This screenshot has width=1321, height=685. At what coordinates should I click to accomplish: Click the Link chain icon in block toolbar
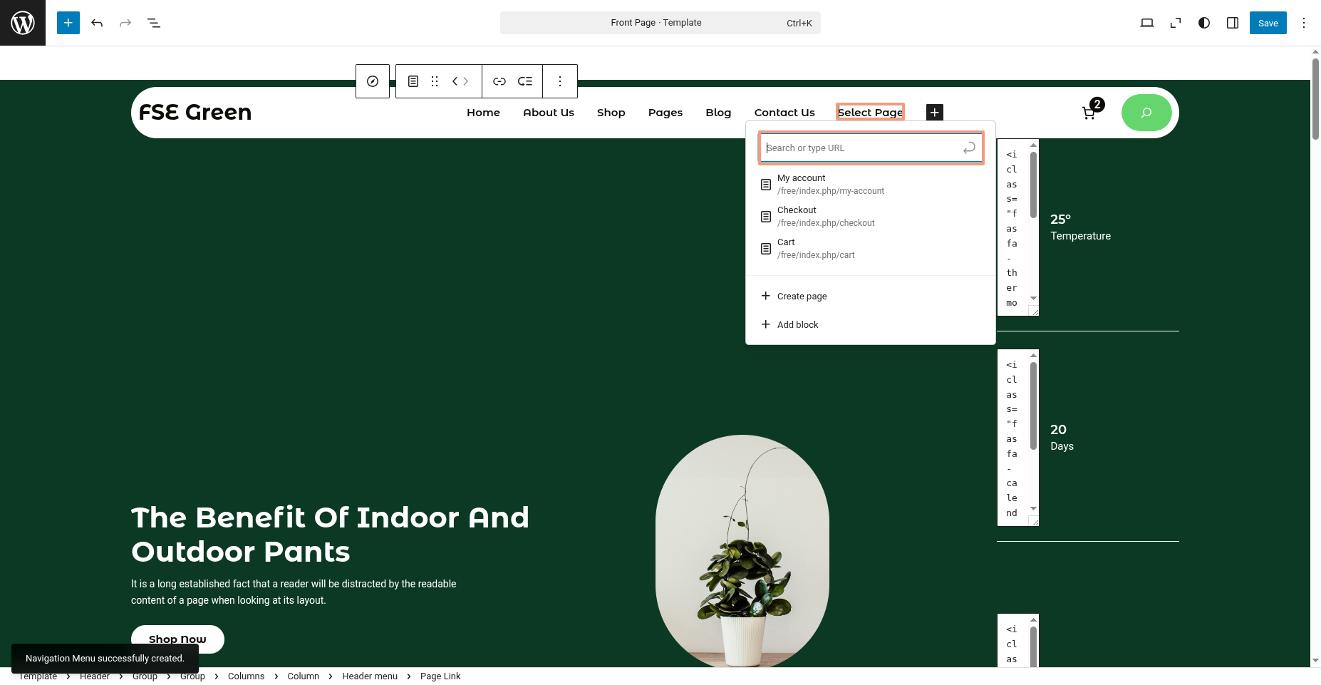(x=499, y=81)
